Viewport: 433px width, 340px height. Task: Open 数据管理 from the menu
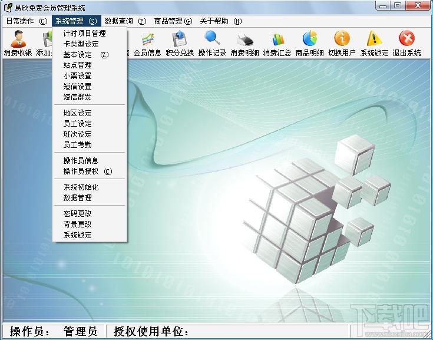[x=90, y=198]
